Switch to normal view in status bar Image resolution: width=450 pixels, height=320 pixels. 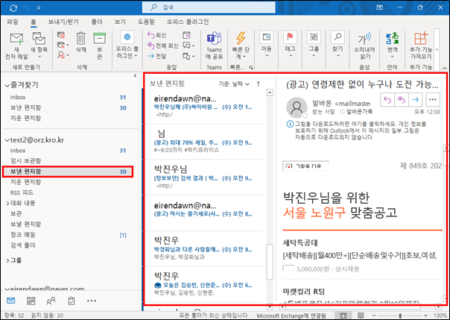[x=343, y=316]
